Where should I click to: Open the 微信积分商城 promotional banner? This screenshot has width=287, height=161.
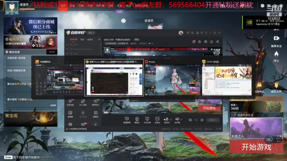(x=30, y=26)
